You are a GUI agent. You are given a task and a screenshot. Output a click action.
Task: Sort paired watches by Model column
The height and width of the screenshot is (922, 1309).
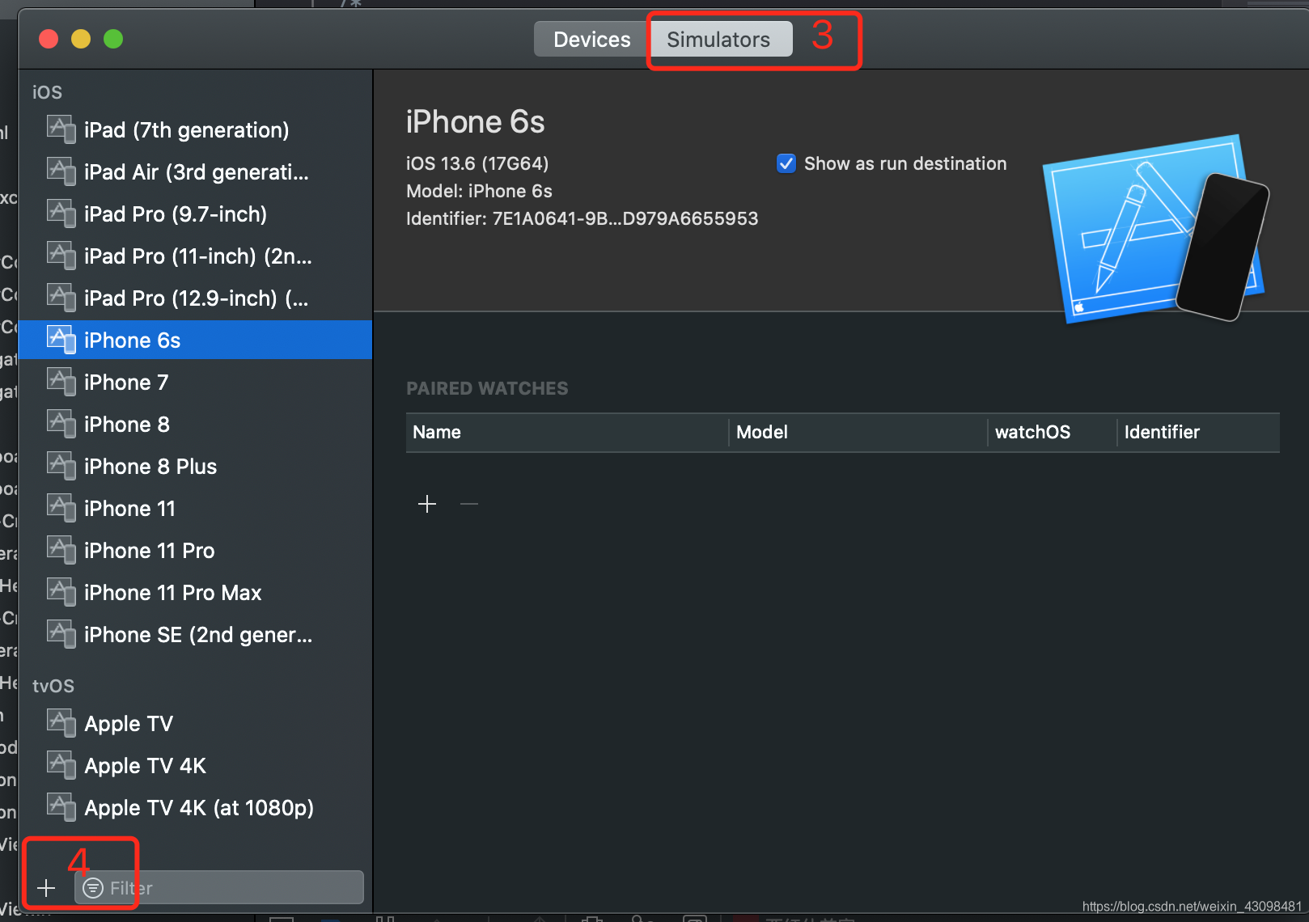pyautogui.click(x=858, y=432)
